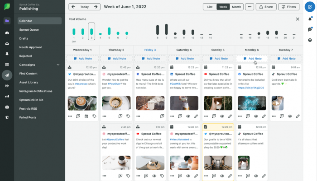Image resolution: width=317 pixels, height=181 pixels.
Task: Open Drafts in sidebar
Action: (x=24, y=38)
